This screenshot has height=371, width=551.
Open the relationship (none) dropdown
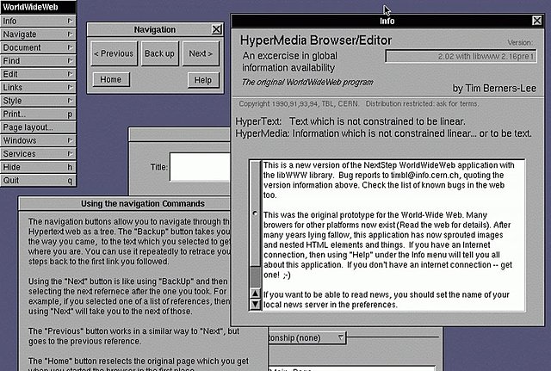307,338
